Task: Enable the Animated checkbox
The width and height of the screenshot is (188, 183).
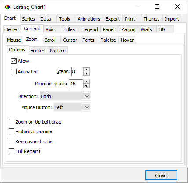Action: 14,72
